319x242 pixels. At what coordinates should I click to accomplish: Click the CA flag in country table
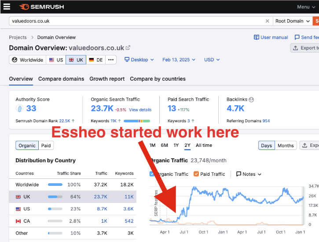coord(18,221)
